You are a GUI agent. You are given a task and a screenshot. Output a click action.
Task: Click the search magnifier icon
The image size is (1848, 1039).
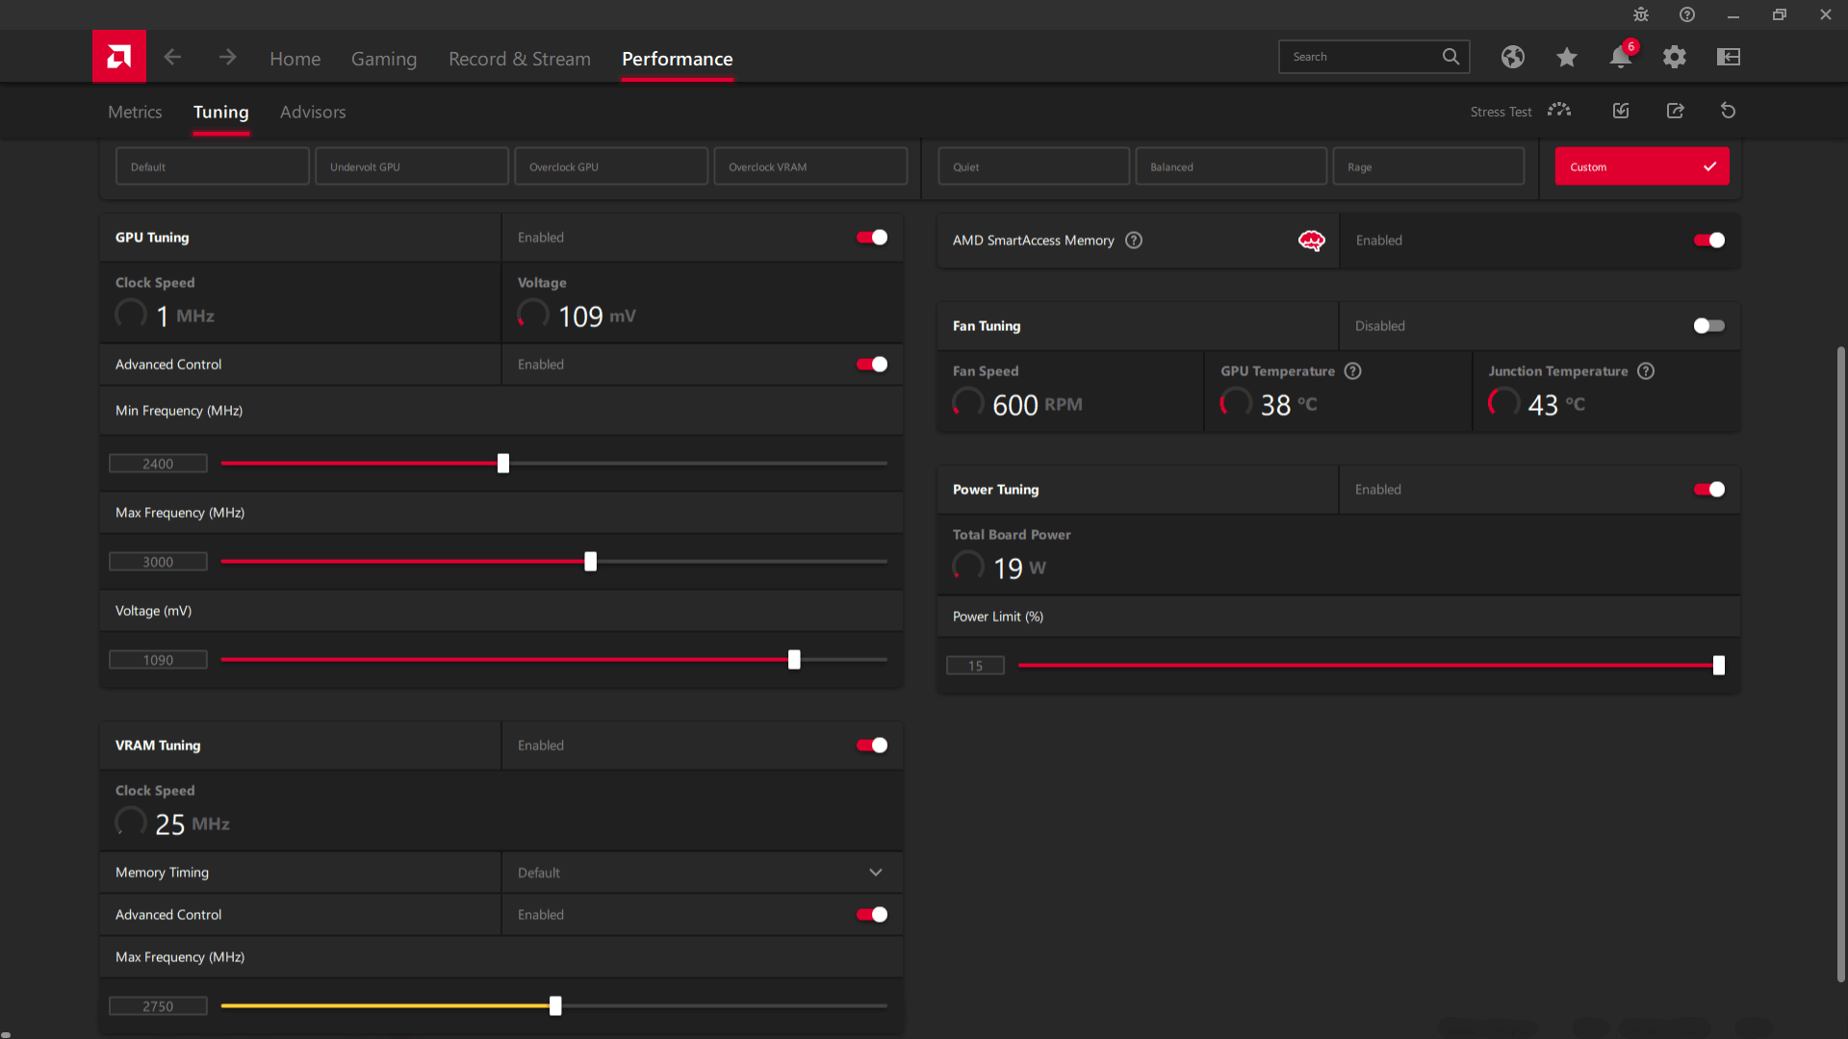(1450, 57)
